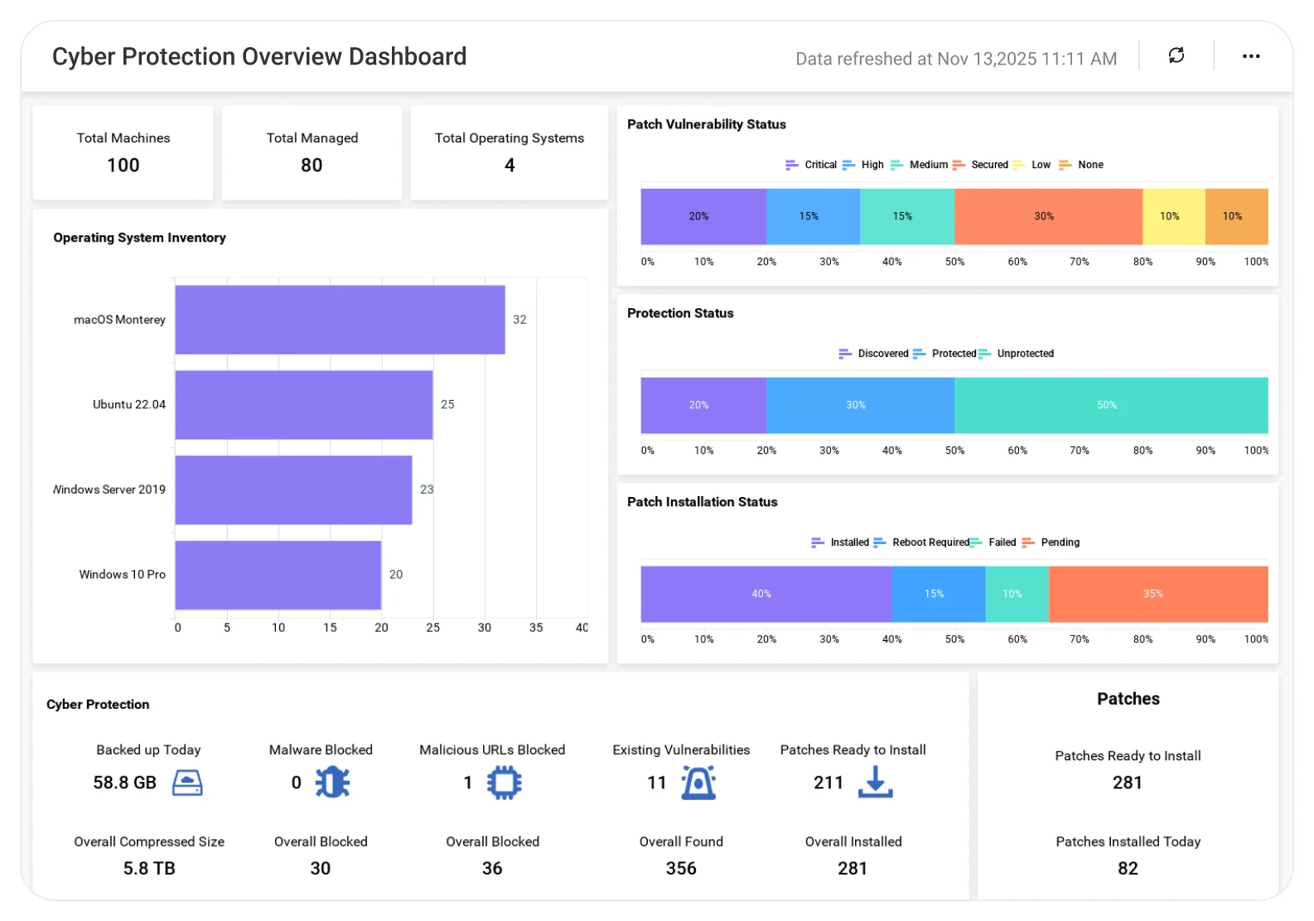The image size is (1314, 921).
Task: Click the malware bug icon
Action: point(332,783)
